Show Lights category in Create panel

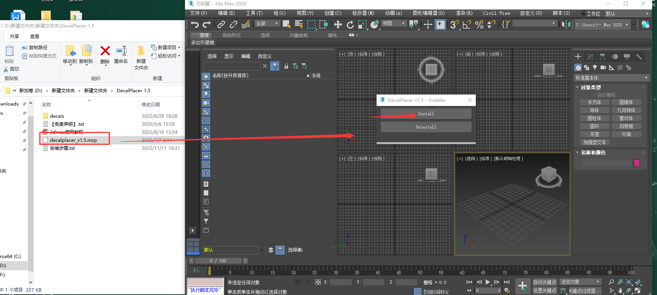click(594, 67)
